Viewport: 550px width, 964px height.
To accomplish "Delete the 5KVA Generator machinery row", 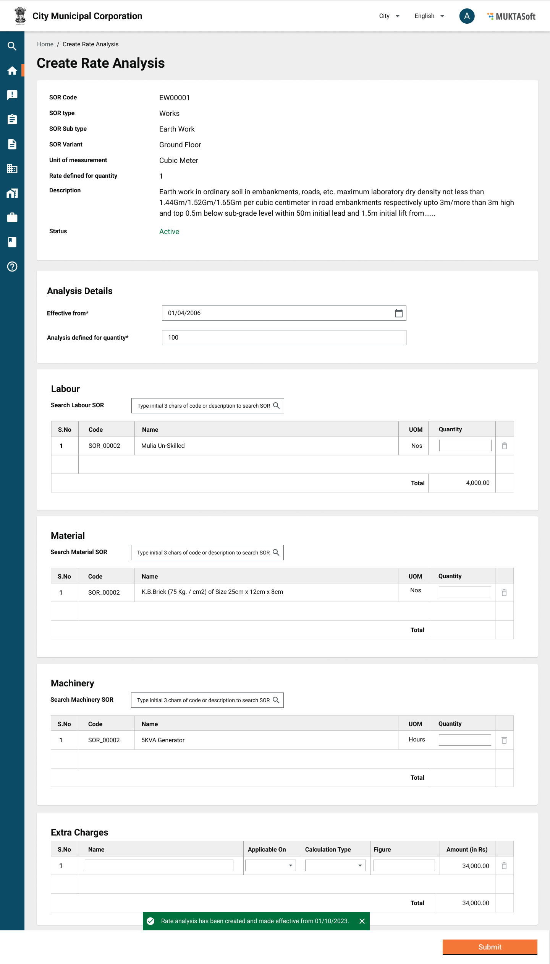I will pos(504,740).
